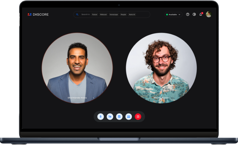238x145 pixels.
Task: Leave the call with the red exit button
Action: pyautogui.click(x=138, y=117)
